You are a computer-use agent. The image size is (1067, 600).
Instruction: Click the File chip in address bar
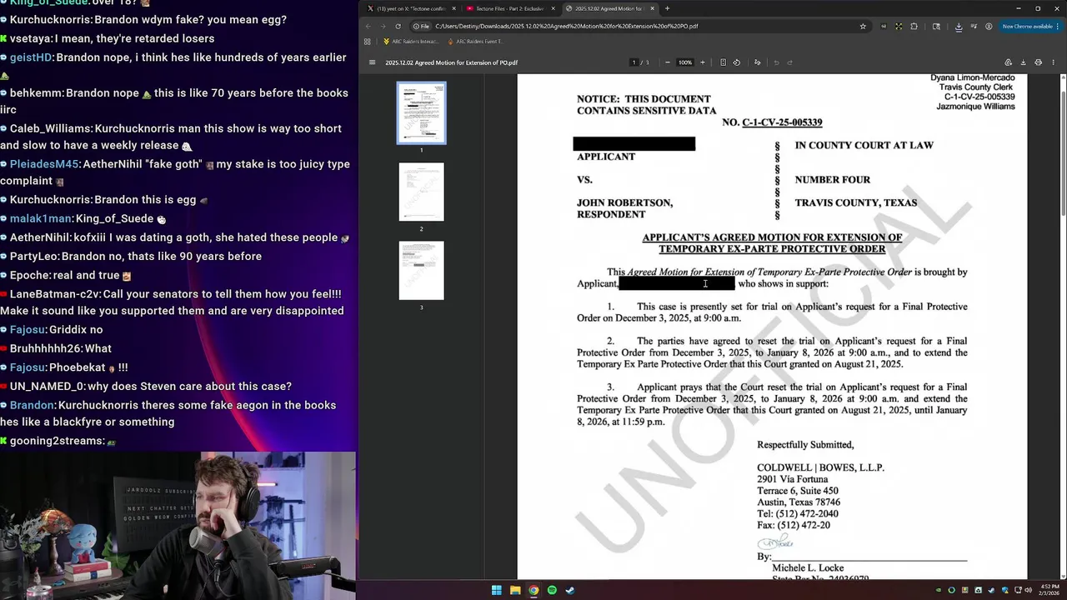tap(421, 27)
